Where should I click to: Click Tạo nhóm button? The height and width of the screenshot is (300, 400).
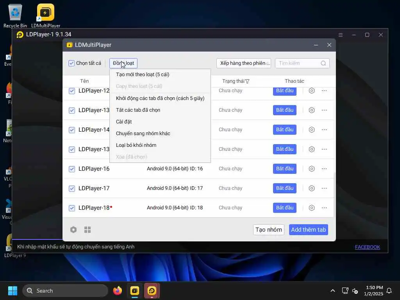pos(269,230)
